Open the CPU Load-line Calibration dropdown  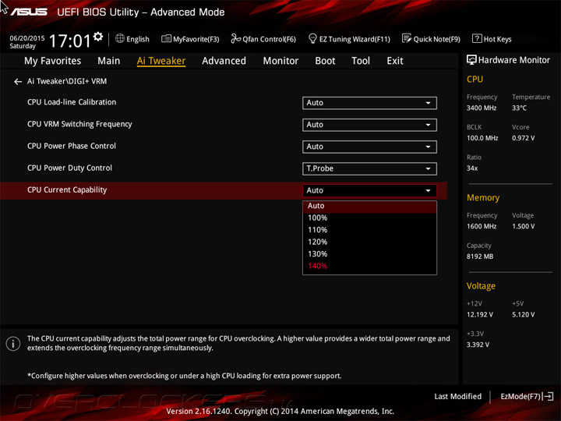[369, 103]
